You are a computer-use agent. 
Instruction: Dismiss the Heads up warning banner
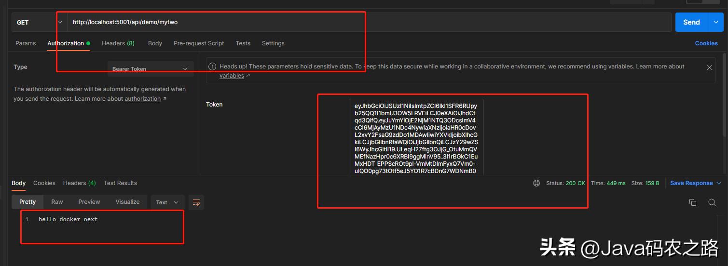(x=710, y=67)
